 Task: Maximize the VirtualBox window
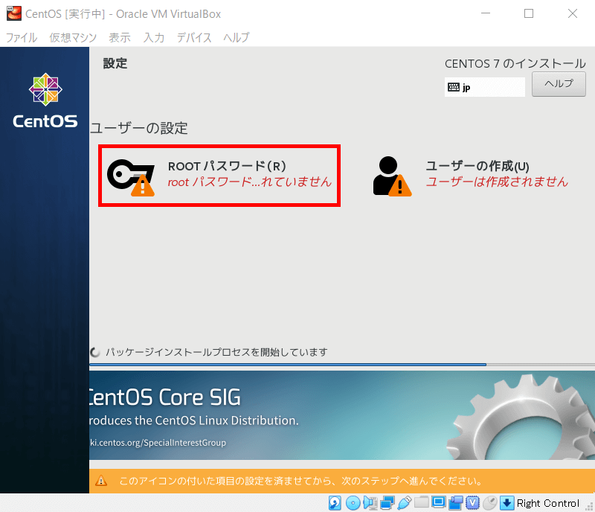(529, 13)
